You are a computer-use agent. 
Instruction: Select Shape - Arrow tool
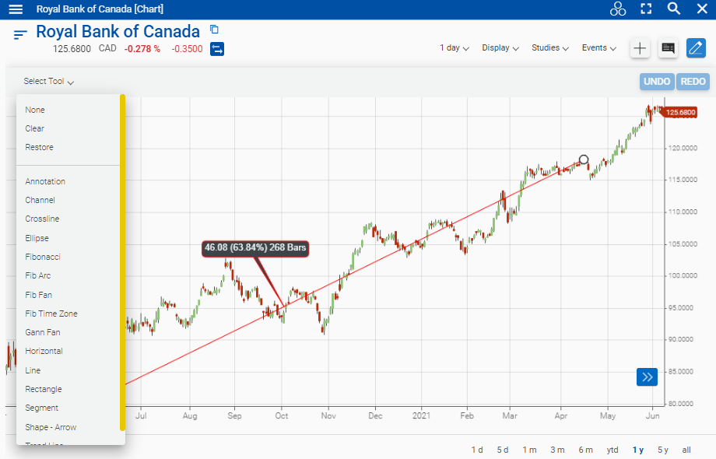pyautogui.click(x=68, y=428)
